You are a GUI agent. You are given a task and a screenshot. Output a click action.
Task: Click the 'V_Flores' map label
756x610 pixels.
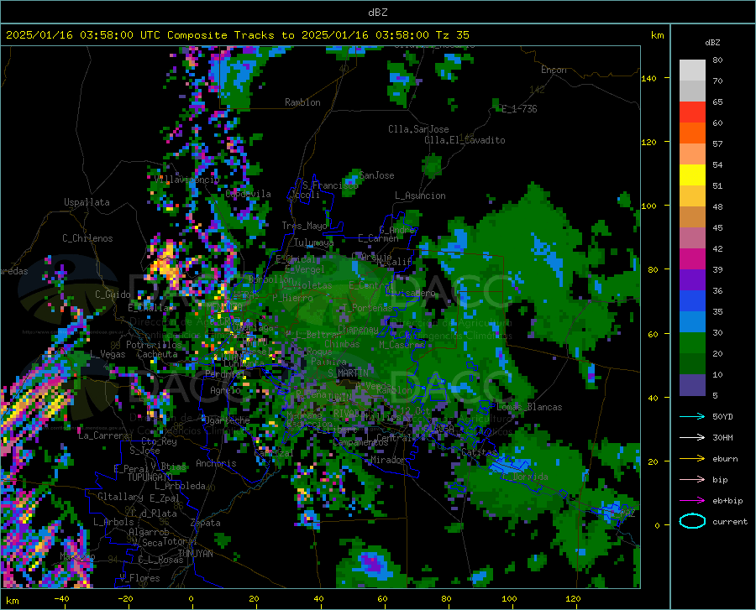click(x=139, y=578)
